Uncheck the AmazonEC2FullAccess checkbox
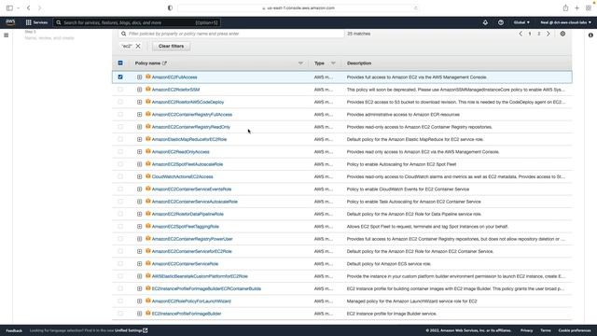 [120, 77]
